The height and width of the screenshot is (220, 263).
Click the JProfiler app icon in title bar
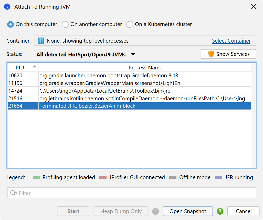point(7,7)
